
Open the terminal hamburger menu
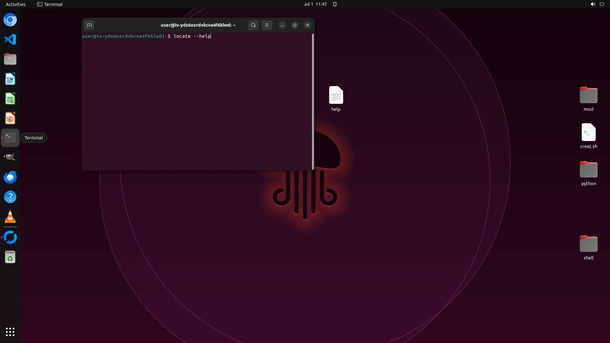point(267,25)
